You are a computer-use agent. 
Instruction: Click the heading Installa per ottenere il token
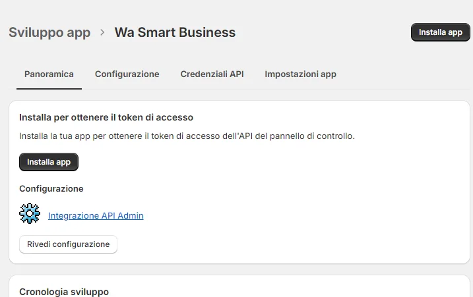point(106,118)
